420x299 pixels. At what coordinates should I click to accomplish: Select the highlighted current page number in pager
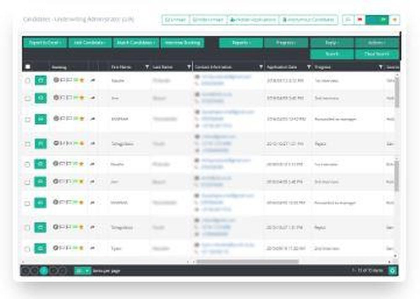(44, 270)
